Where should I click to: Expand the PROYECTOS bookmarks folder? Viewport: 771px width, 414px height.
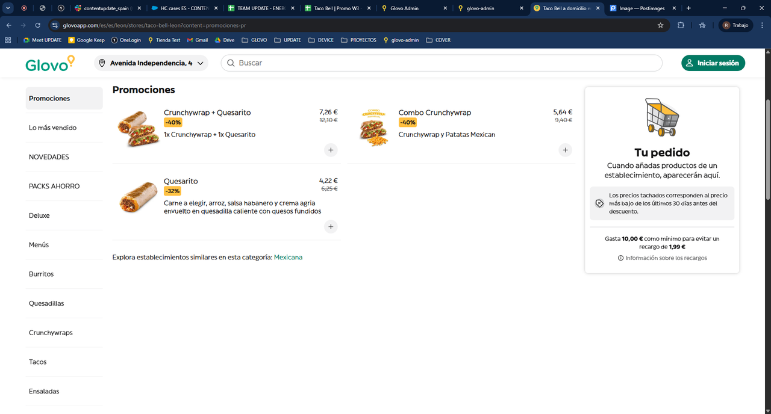358,40
